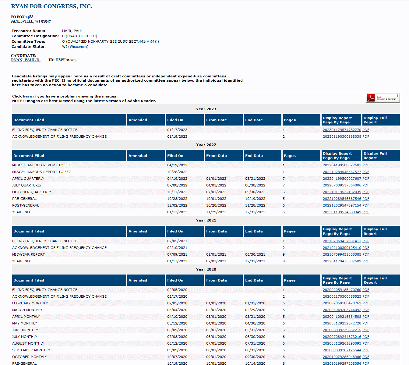The height and width of the screenshot is (365, 409).
Task: Open PDF for 2022 Post-General report
Action: 366,205
